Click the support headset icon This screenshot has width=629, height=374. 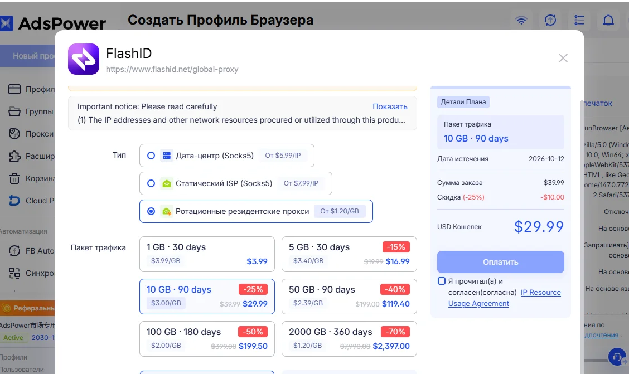617,356
